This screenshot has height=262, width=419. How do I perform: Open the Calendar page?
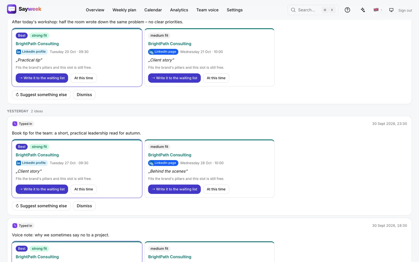(x=153, y=10)
